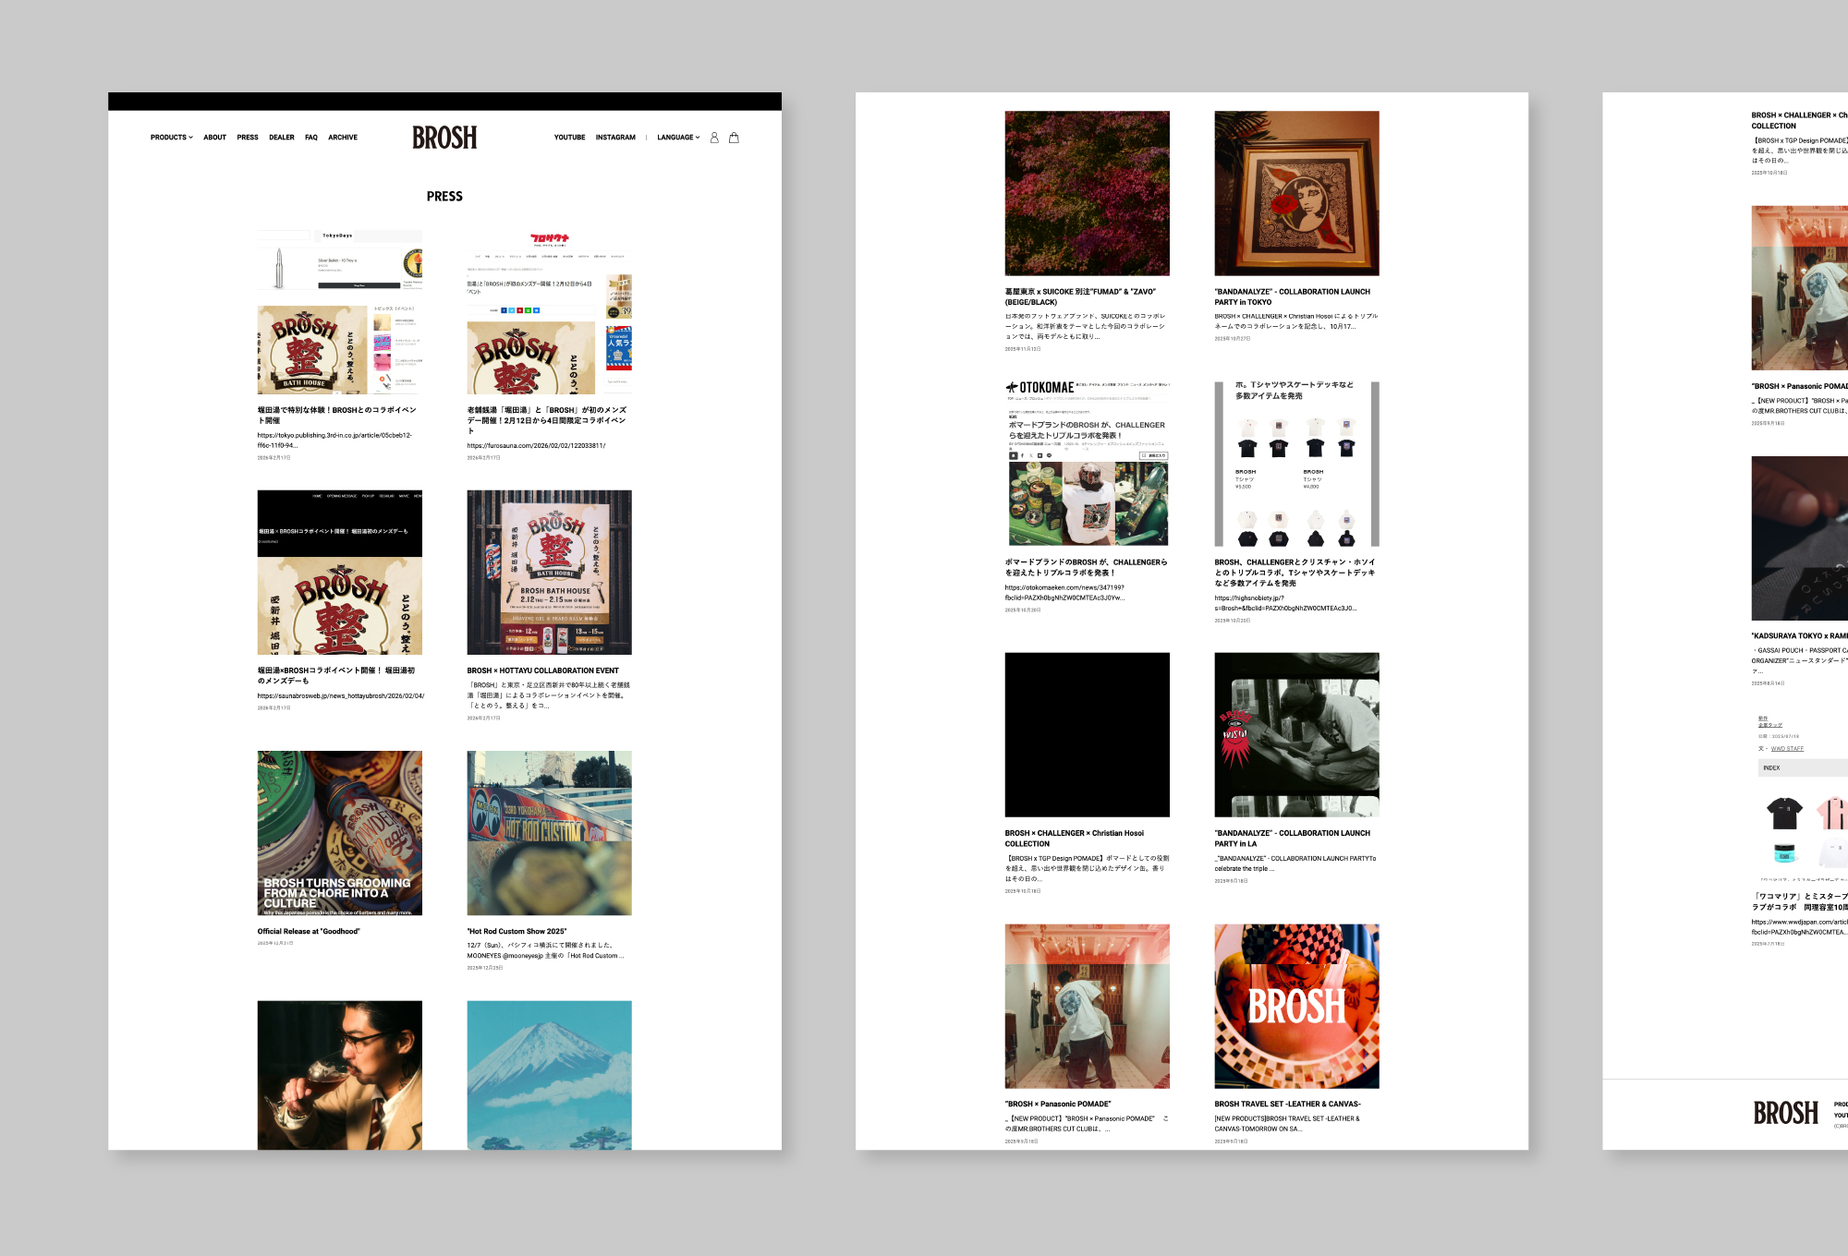Open the furosauna.com article URL
Image resolution: width=1848 pixels, height=1256 pixels.
click(x=536, y=446)
